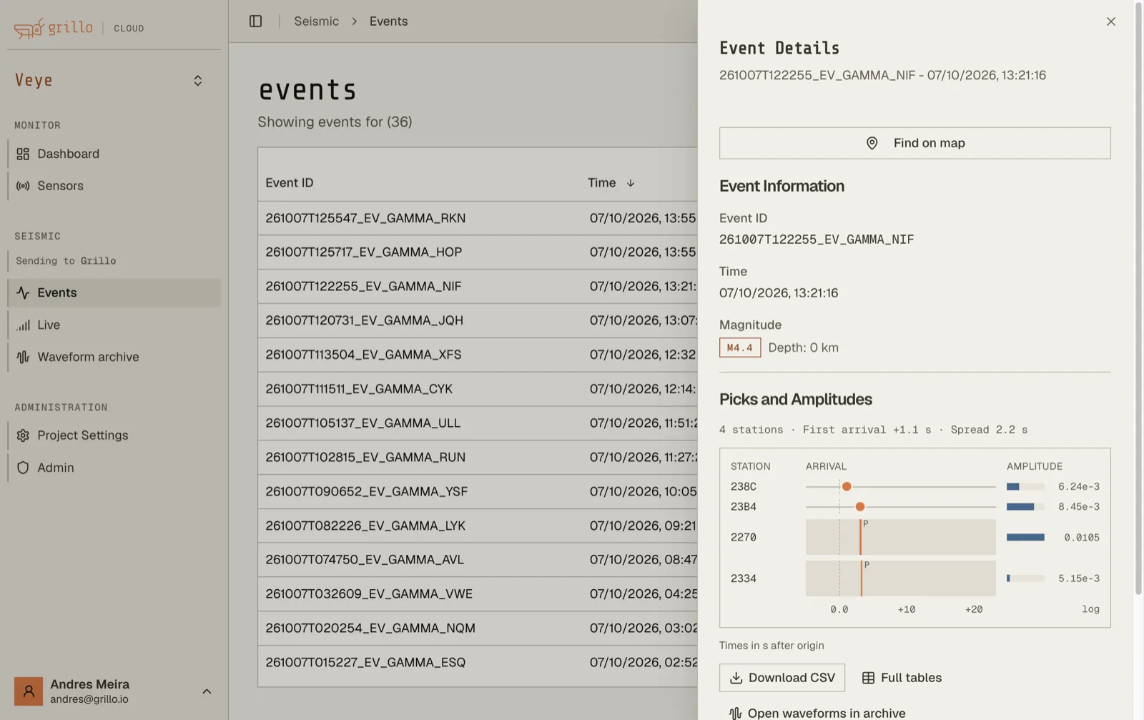Select event 261007T113504_EV_GAMMA_XFS row

pos(478,355)
